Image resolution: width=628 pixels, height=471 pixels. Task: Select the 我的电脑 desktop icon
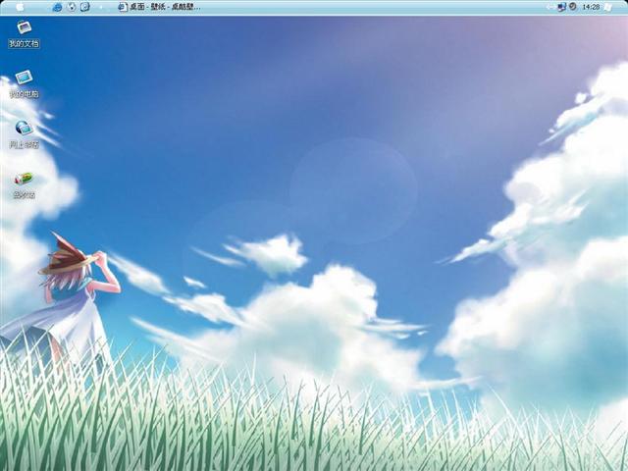tap(24, 84)
